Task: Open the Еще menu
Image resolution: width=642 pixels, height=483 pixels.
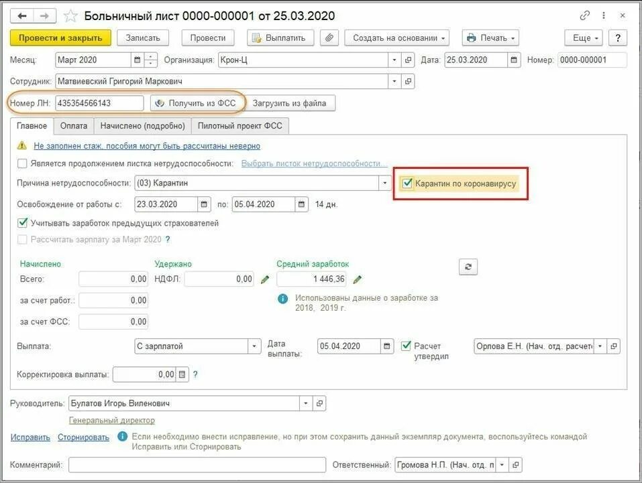Action: 584,38
